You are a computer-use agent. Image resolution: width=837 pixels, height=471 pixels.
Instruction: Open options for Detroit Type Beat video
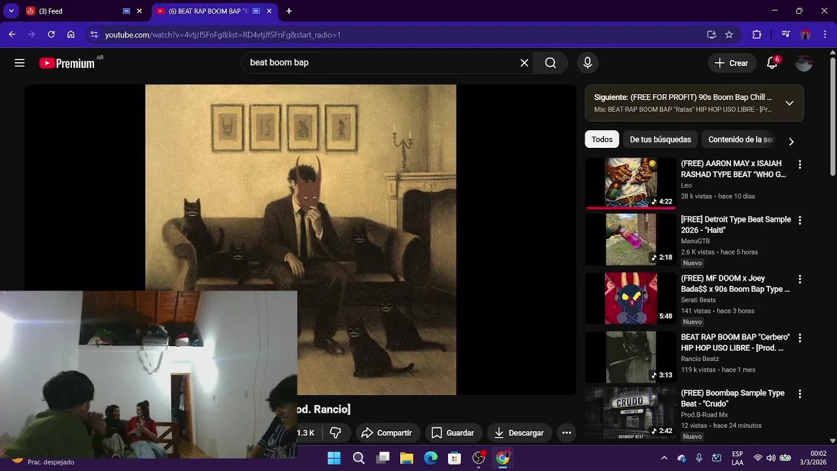tap(799, 220)
